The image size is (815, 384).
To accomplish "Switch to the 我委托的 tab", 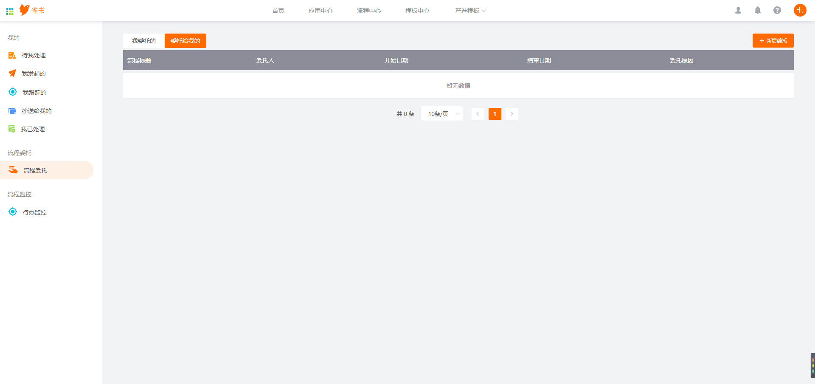I will click(144, 41).
